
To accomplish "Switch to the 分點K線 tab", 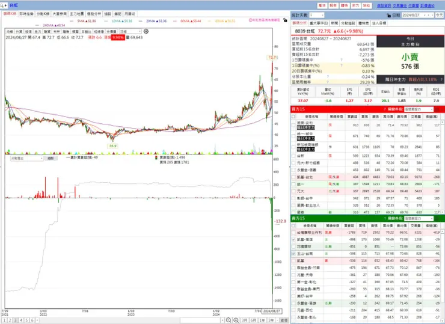I will [x=43, y=14].
